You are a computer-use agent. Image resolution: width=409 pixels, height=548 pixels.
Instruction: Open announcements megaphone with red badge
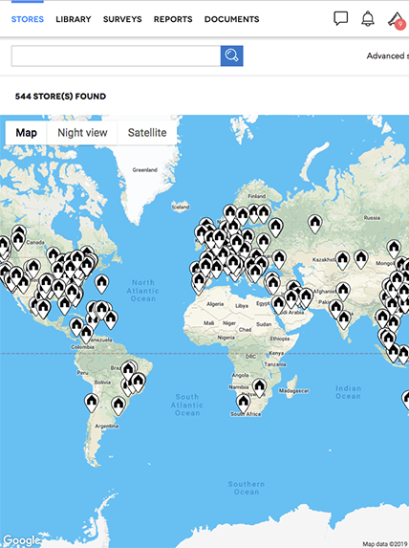(398, 20)
